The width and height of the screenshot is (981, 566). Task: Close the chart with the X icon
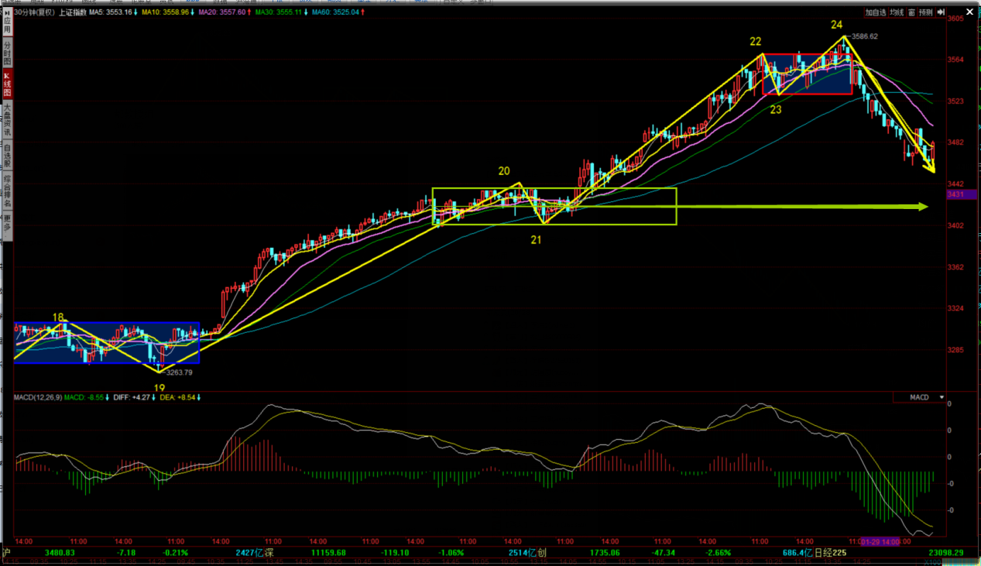tap(970, 12)
